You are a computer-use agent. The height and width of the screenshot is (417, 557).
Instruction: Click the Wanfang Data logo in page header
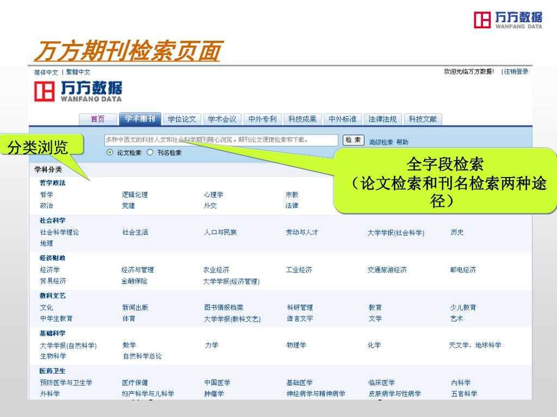pos(78,91)
